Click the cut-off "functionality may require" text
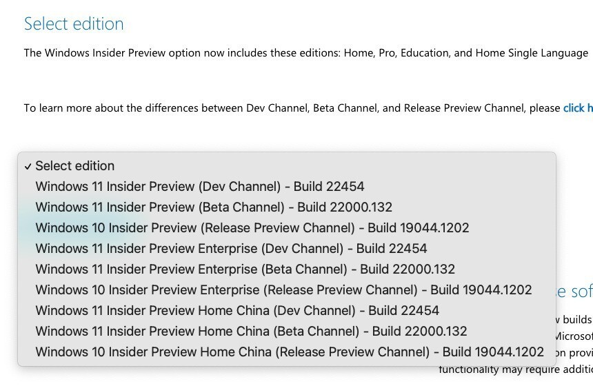 tap(515, 370)
